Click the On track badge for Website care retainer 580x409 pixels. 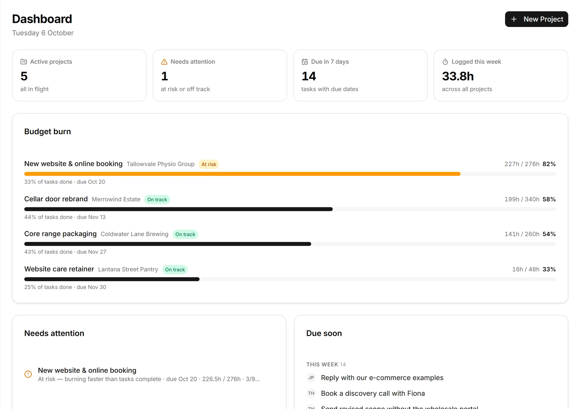(175, 269)
